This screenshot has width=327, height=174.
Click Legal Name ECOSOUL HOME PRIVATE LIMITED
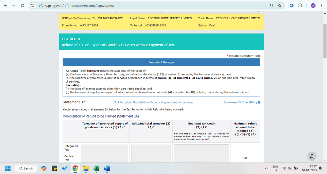click(x=161, y=18)
